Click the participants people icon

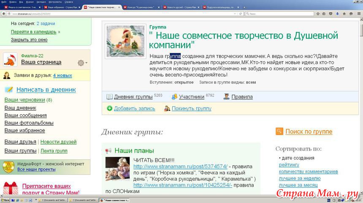[174, 97]
